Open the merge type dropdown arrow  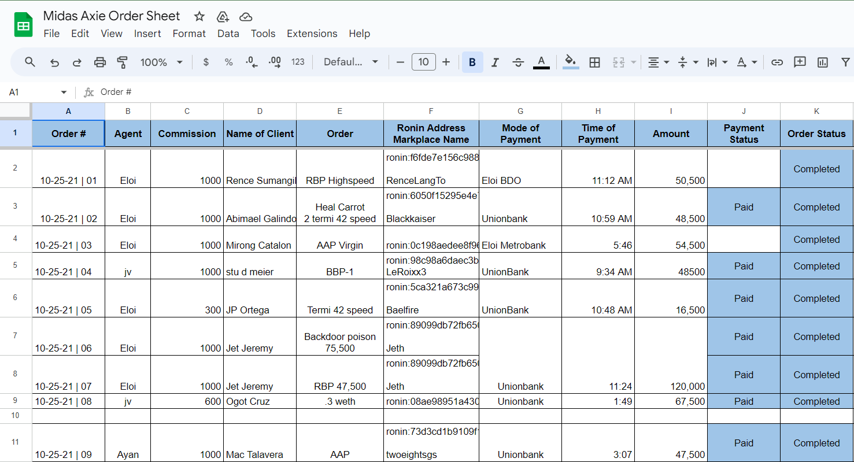coord(634,62)
